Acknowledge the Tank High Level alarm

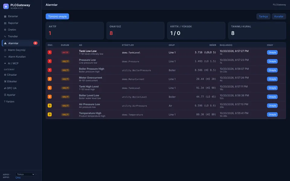click(272, 88)
